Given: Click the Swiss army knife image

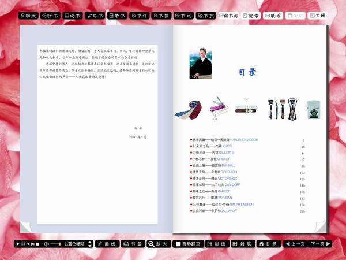Looking at the screenshot, I should (219, 109).
